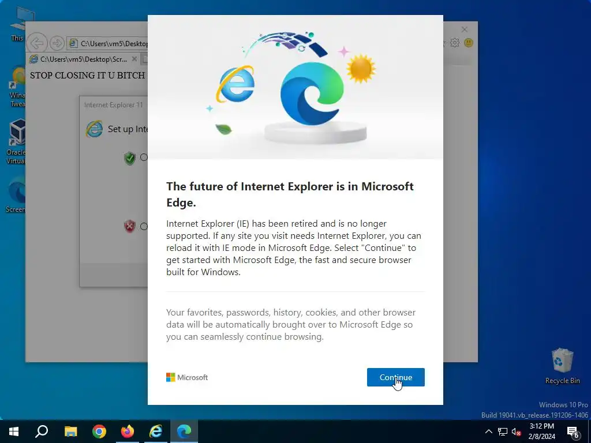Open the IE Tools gear icon
The image size is (591, 443).
point(455,43)
